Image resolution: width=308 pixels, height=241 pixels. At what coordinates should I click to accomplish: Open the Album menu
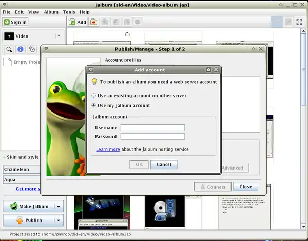[x=51, y=12]
